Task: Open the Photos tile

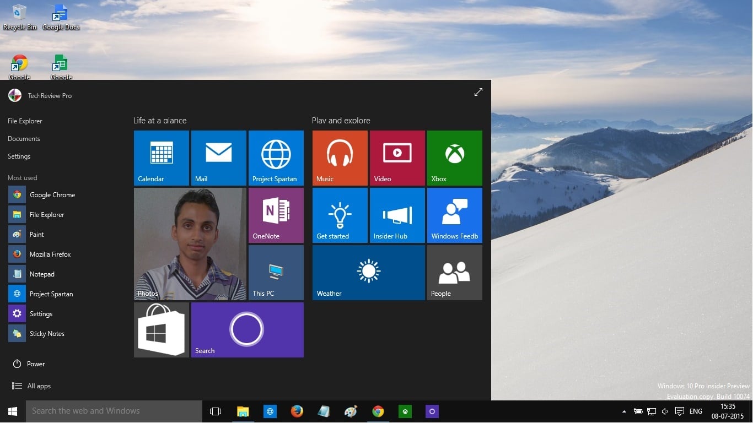Action: click(190, 244)
